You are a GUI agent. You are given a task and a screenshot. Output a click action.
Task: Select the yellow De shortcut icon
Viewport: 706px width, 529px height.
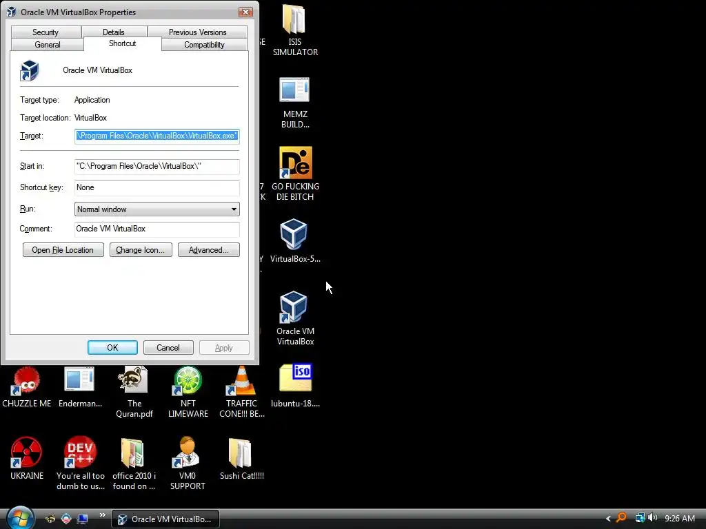(295, 163)
